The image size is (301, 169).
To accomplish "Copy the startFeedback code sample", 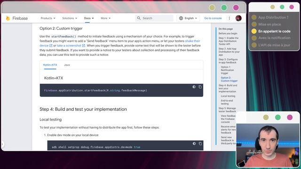I will 200,87.
